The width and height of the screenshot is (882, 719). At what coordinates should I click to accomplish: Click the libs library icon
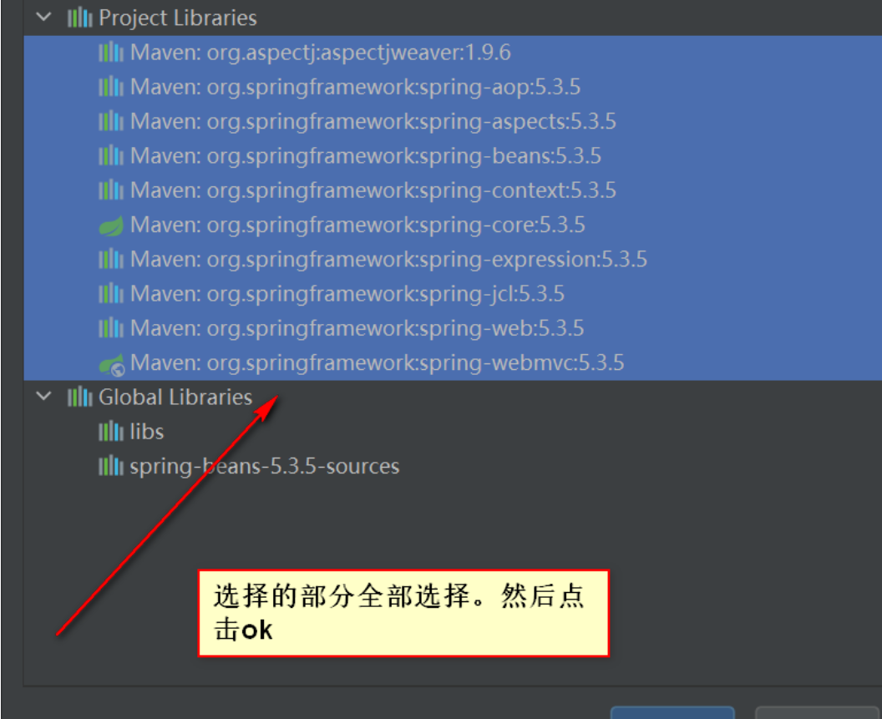[111, 432]
